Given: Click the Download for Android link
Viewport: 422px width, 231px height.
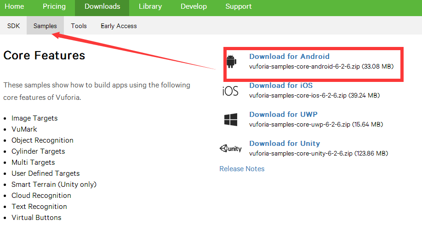Looking at the screenshot, I should [x=289, y=56].
